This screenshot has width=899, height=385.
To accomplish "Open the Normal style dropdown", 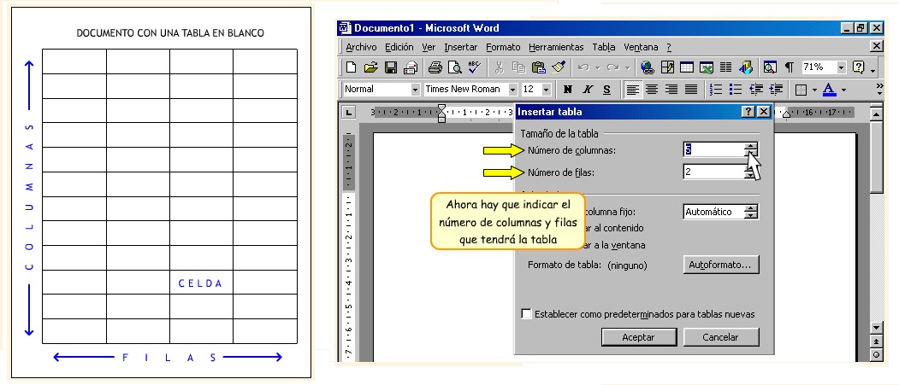I will tap(415, 90).
